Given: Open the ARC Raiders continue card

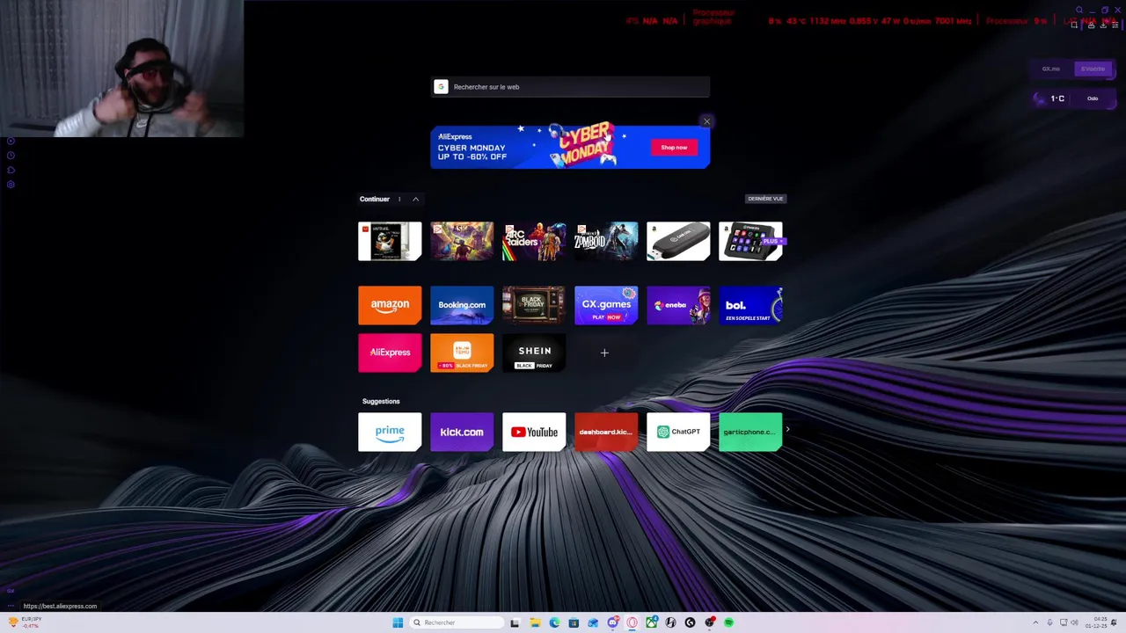Looking at the screenshot, I should 534,242.
